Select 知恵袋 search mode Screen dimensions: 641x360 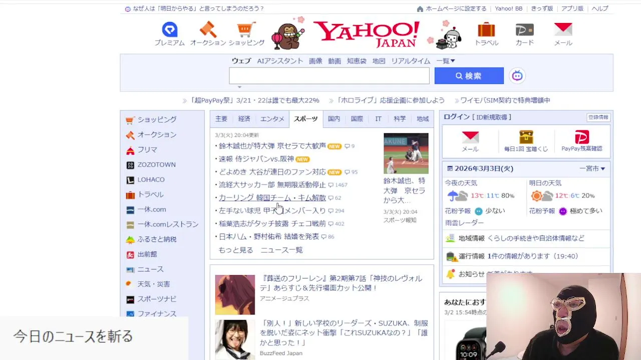point(357,61)
